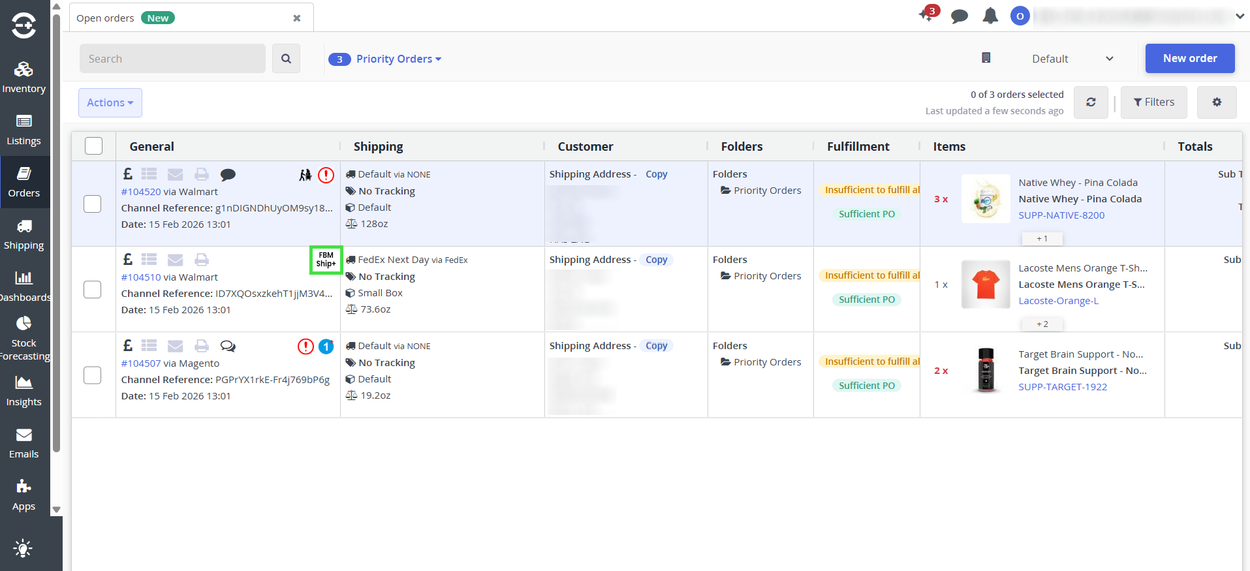Open order #104520 link

point(141,192)
